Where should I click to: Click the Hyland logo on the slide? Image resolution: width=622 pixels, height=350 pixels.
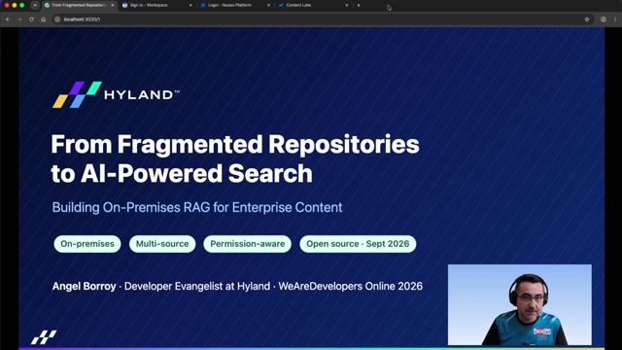pyautogui.click(x=116, y=94)
